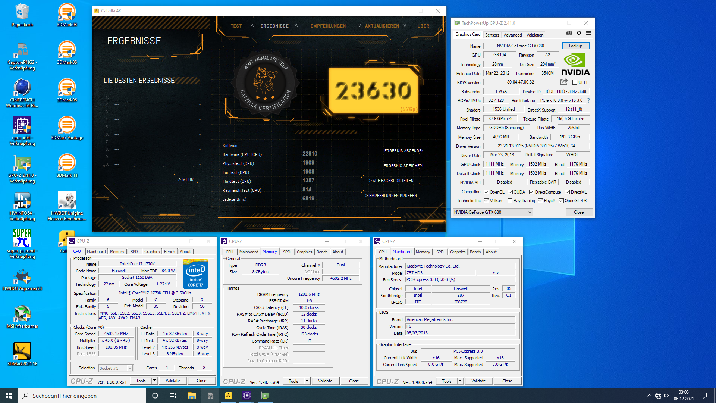Toggle the DirectCompute checkbox

531,192
